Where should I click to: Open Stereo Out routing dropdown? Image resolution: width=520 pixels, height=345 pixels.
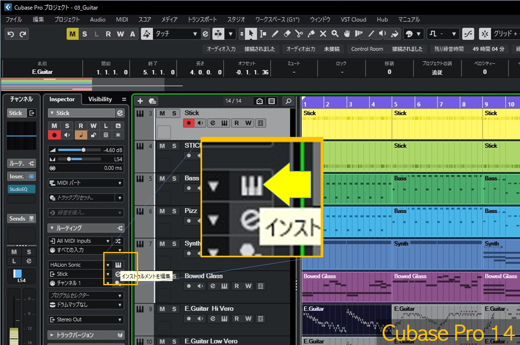(86, 319)
